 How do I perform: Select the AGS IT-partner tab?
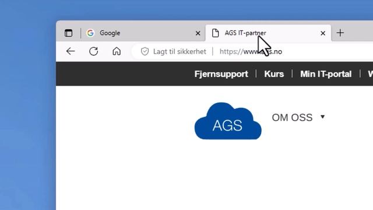(268, 33)
